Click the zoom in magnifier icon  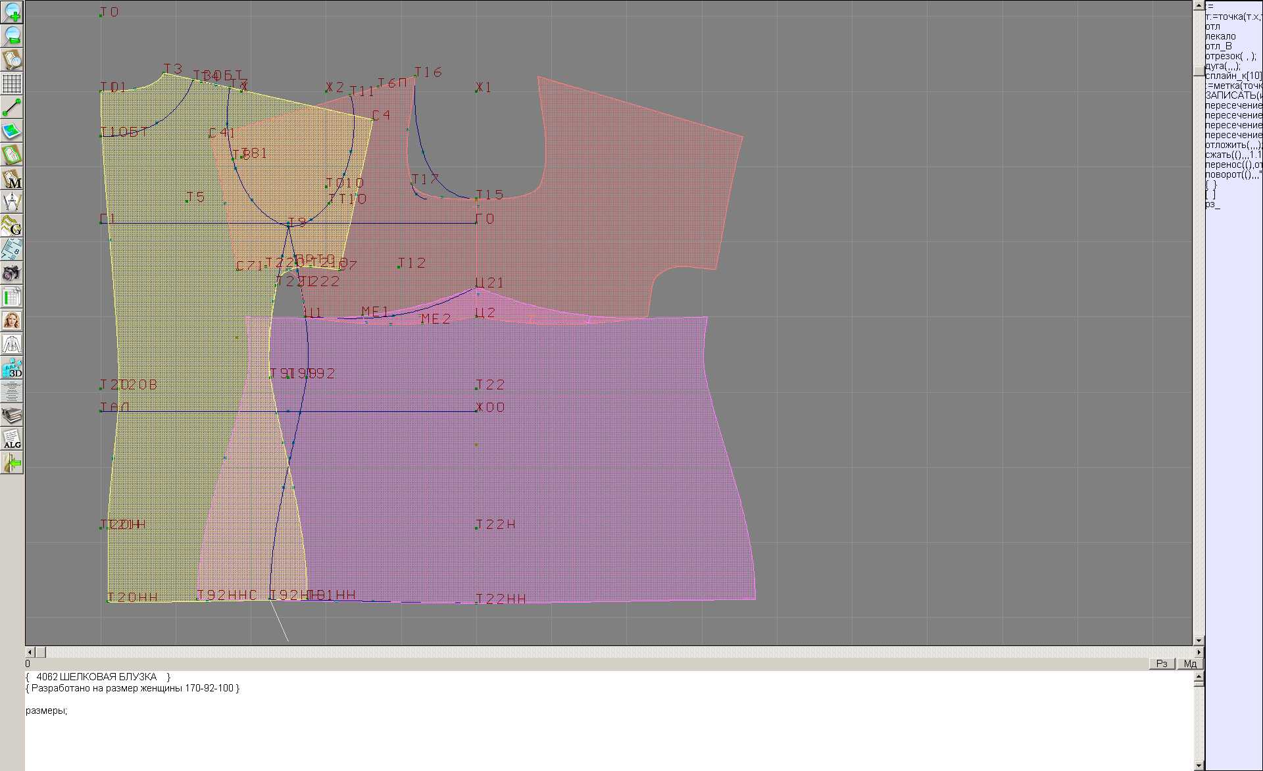point(12,12)
